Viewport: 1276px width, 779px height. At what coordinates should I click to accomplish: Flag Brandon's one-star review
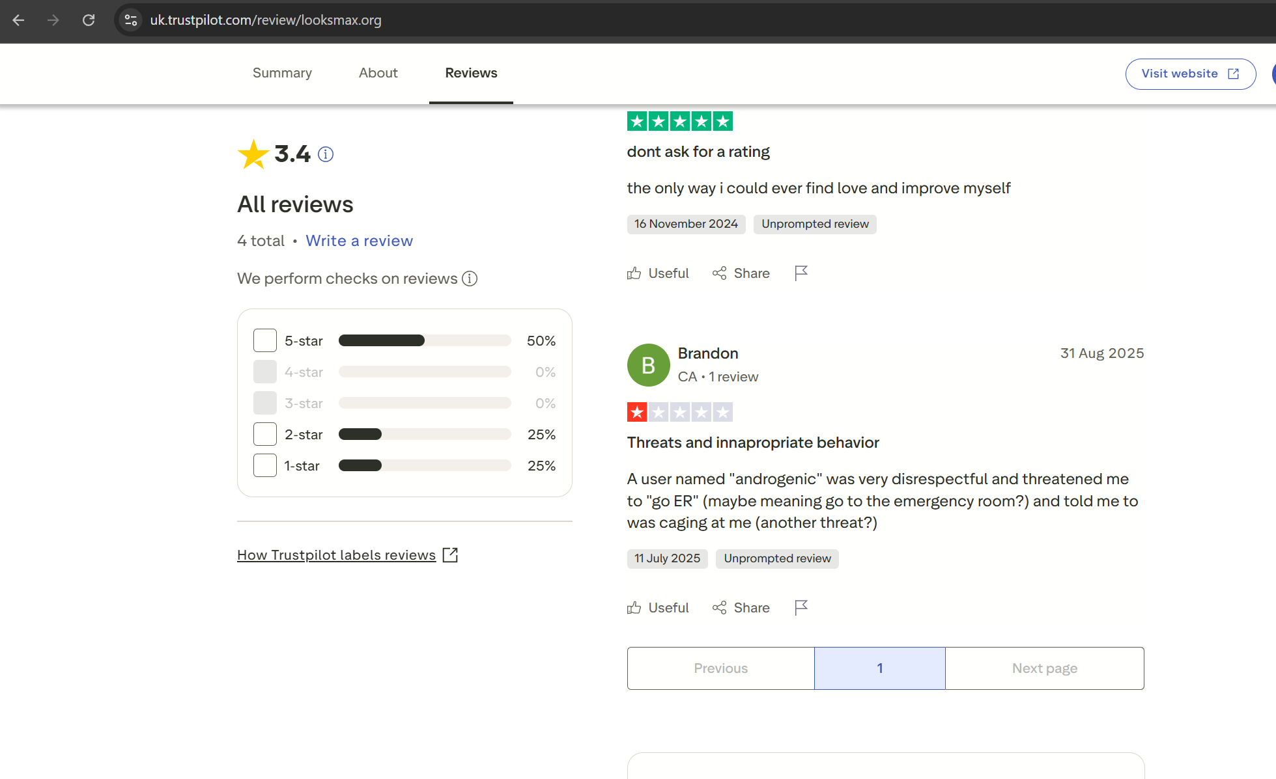(801, 607)
